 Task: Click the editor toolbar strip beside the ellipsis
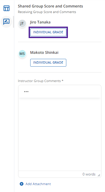point(65,91)
